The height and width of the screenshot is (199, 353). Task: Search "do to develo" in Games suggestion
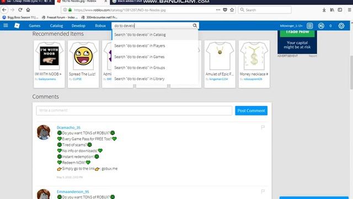coord(155,57)
